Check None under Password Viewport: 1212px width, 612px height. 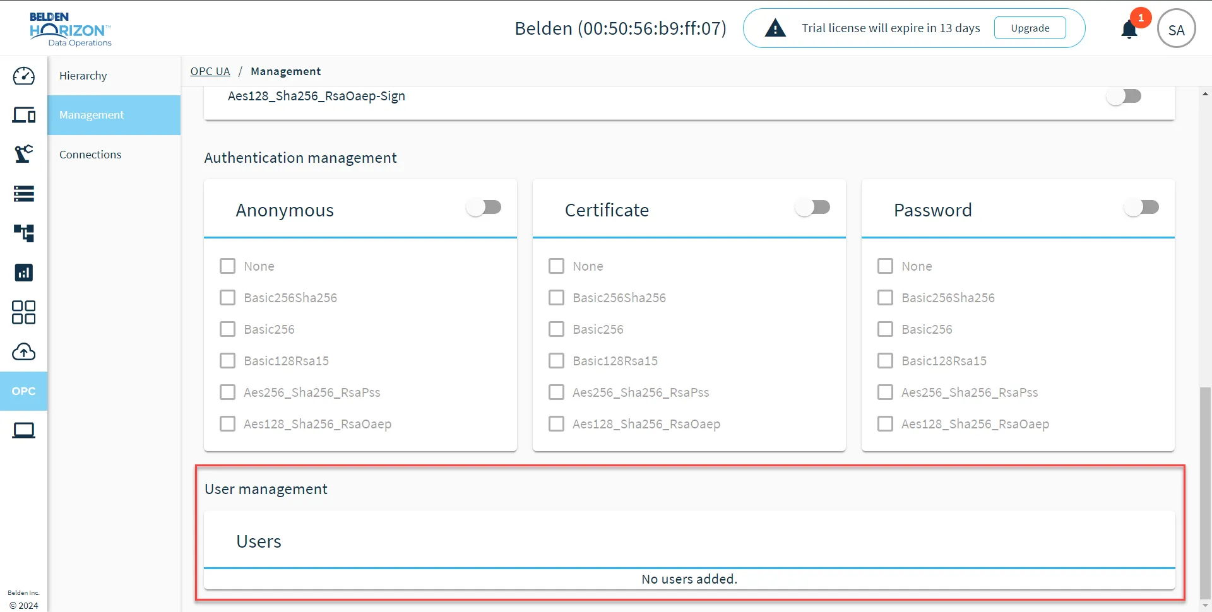click(x=885, y=266)
